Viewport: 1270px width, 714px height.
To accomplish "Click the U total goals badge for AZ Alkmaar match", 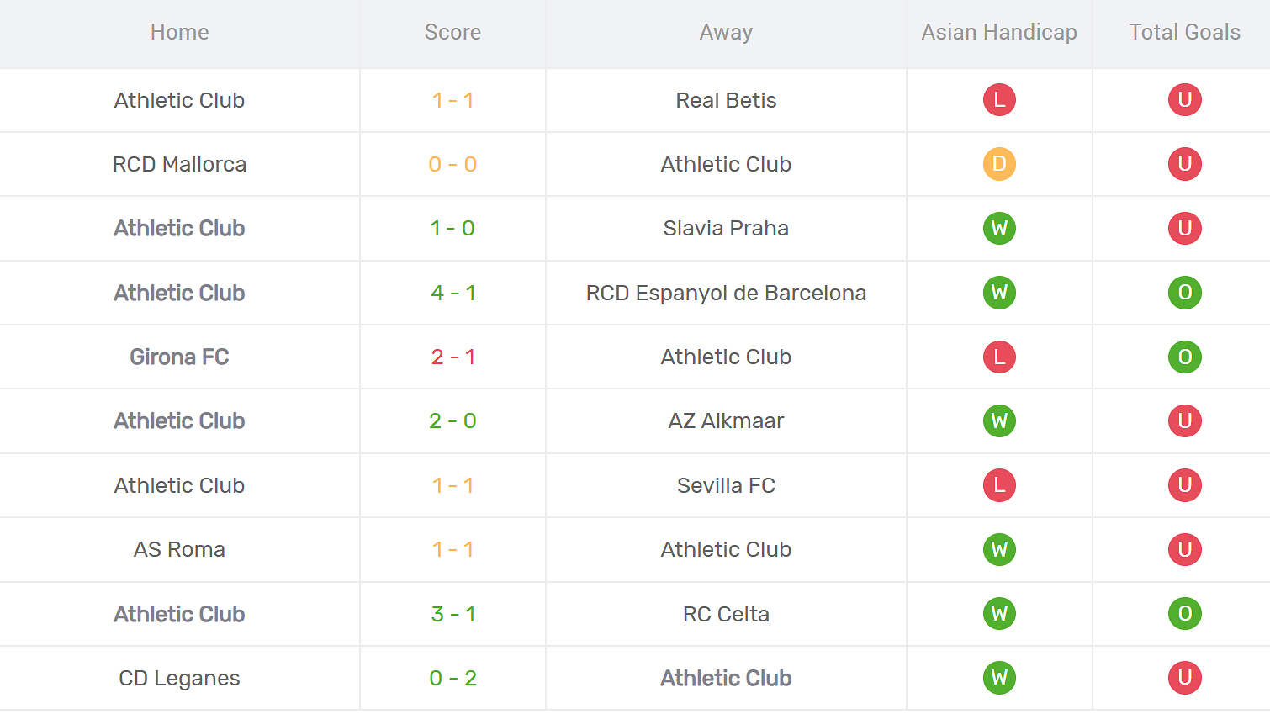I will point(1184,420).
